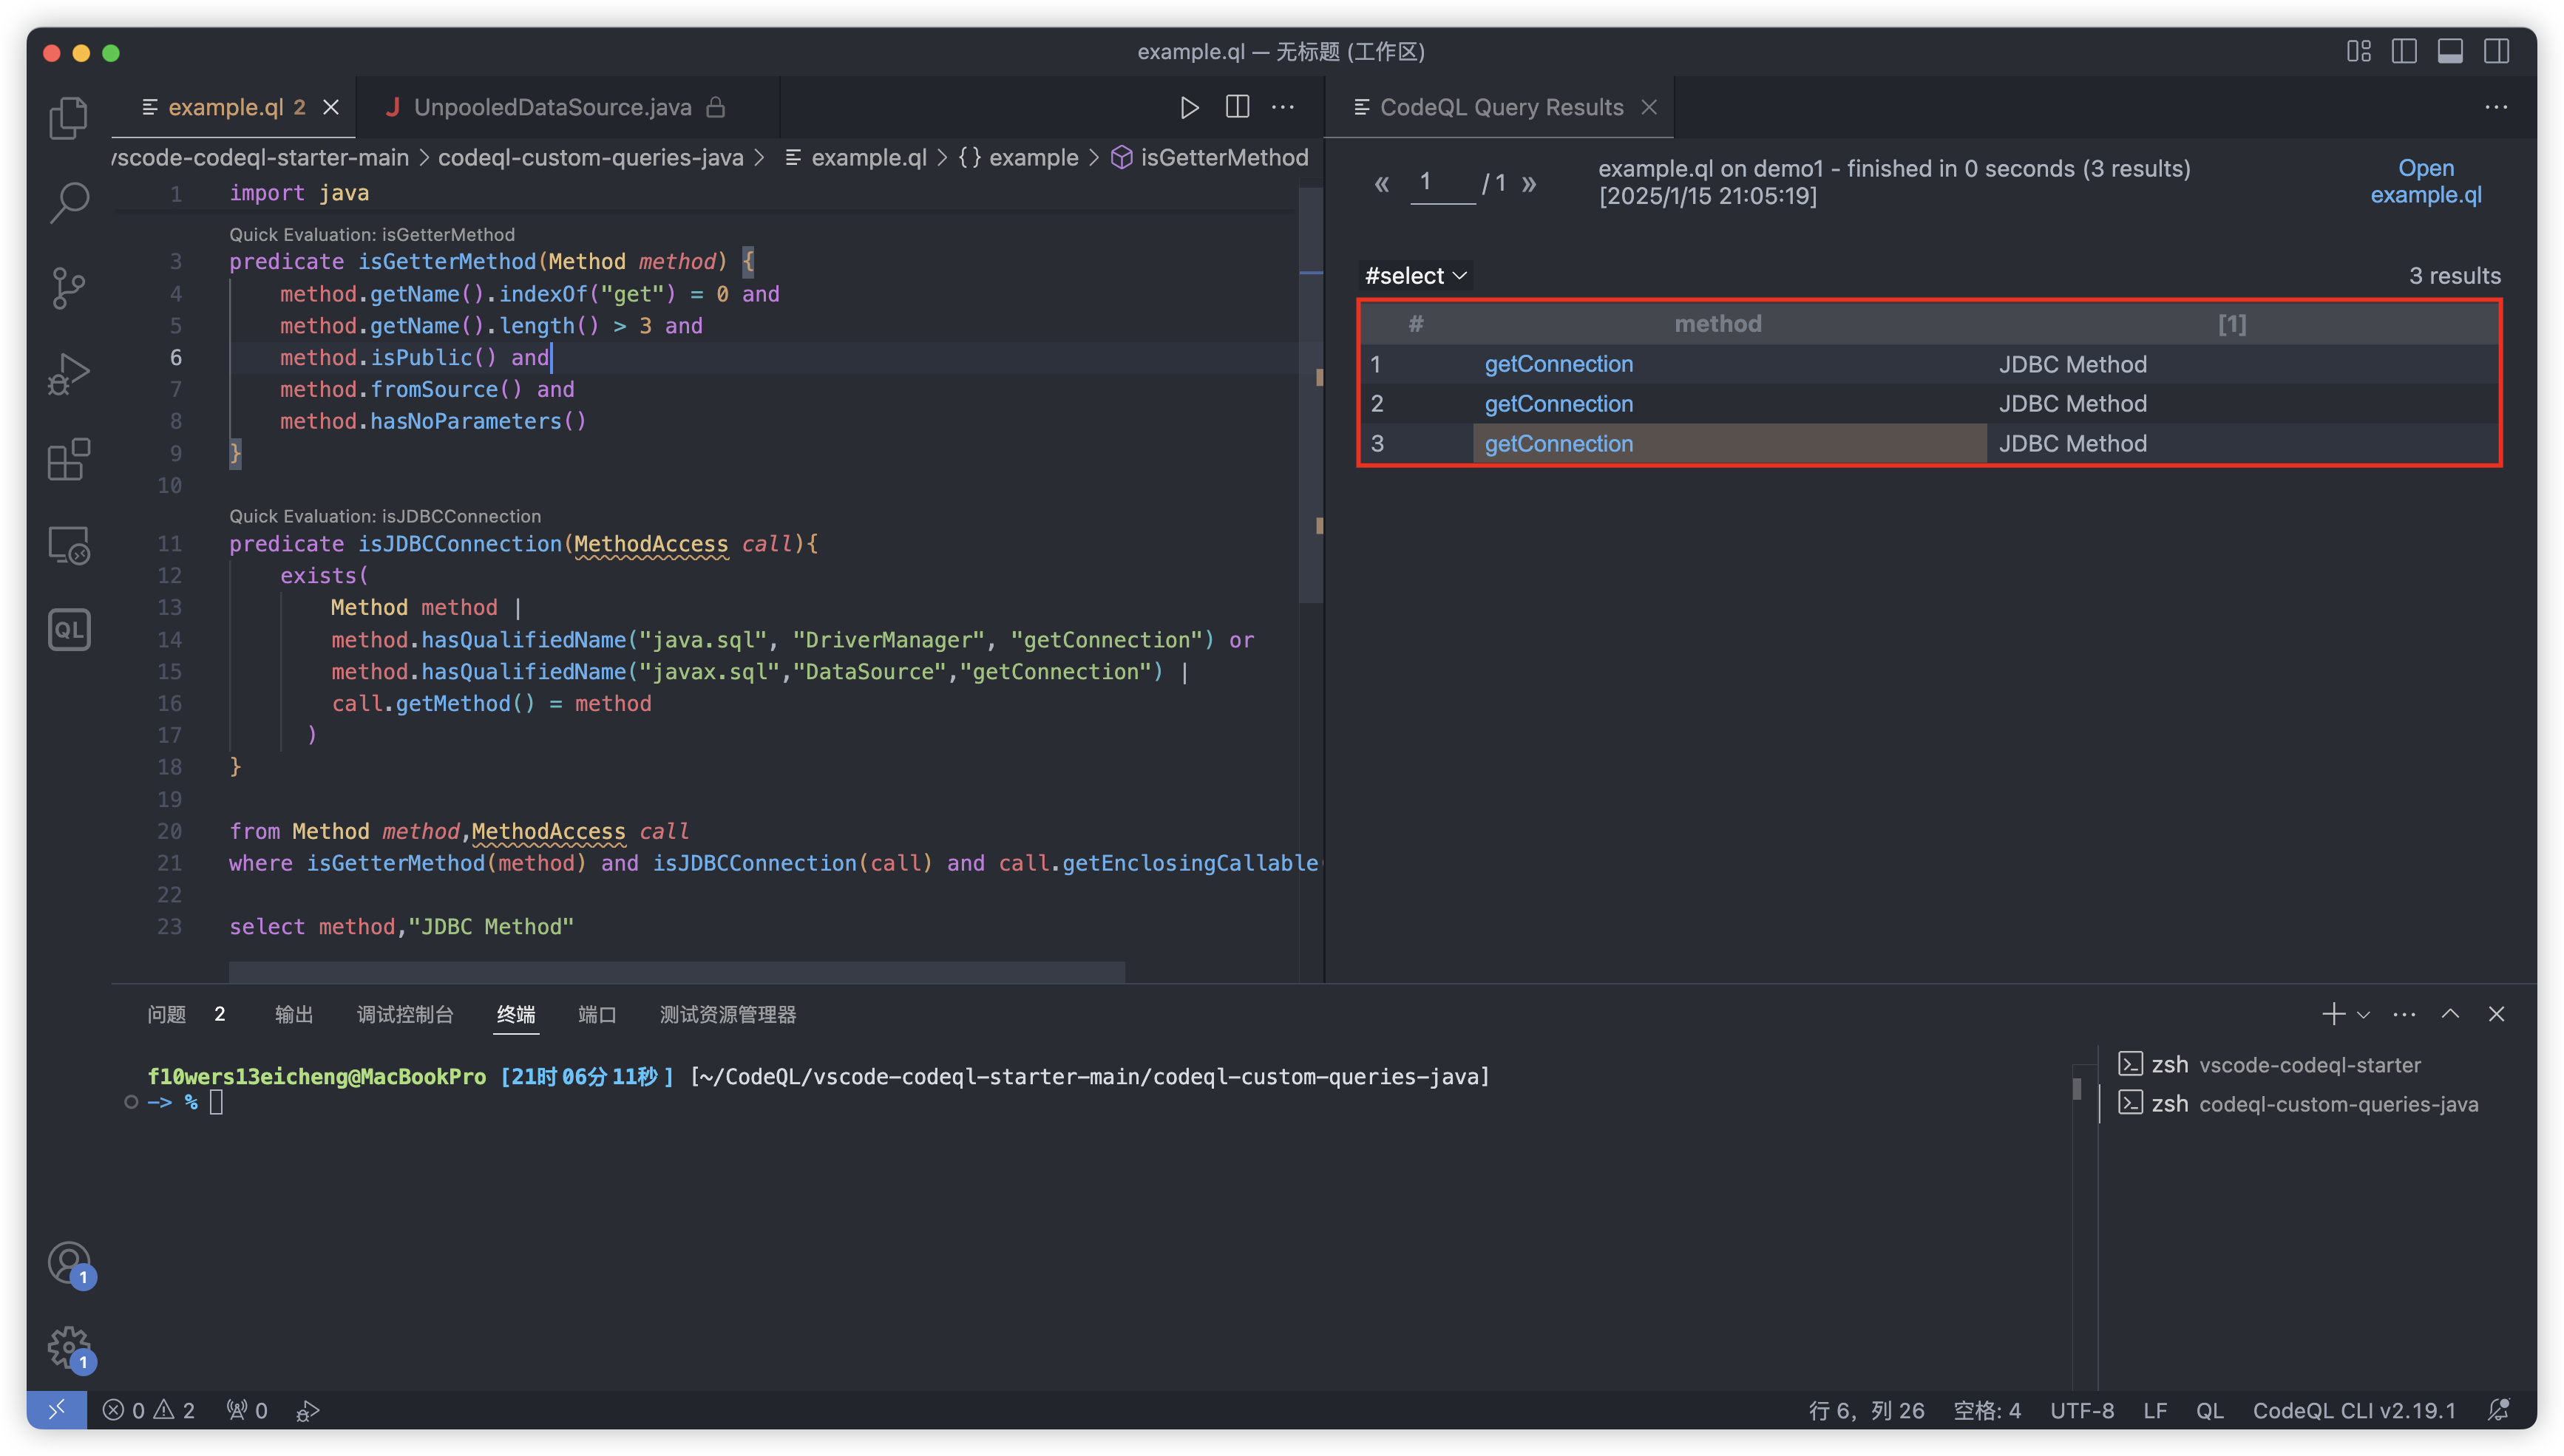Open the Search view in activity bar
Image resolution: width=2564 pixels, height=1456 pixels.
click(68, 202)
